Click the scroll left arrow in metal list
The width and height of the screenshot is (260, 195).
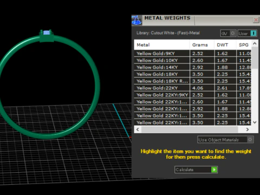click(138, 129)
